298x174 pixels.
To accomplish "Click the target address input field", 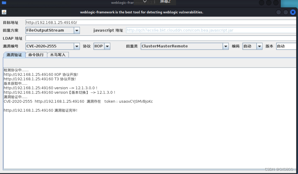I will click(161, 23).
